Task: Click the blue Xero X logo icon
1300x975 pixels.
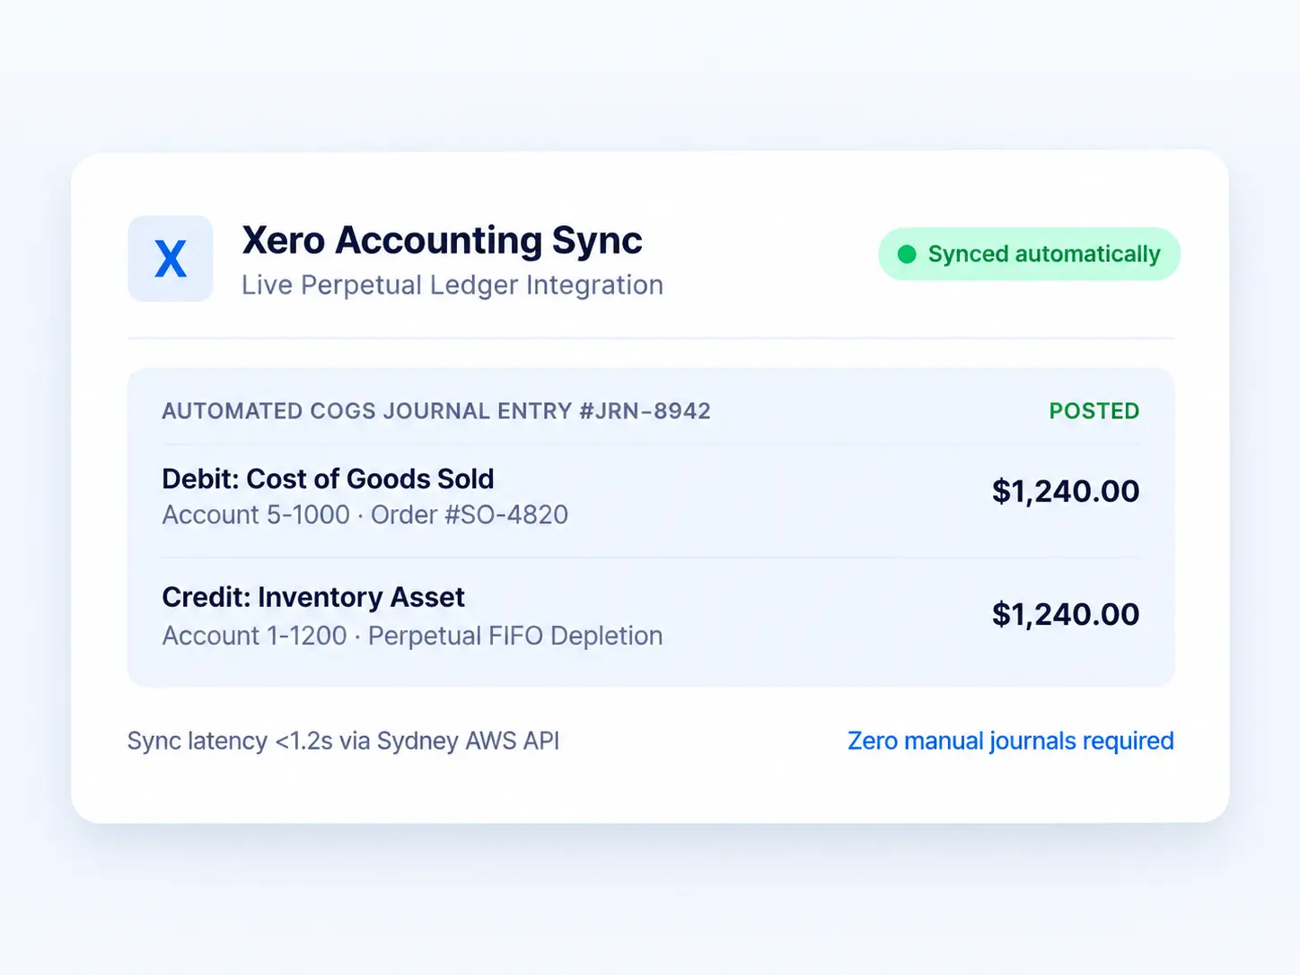Action: (171, 259)
